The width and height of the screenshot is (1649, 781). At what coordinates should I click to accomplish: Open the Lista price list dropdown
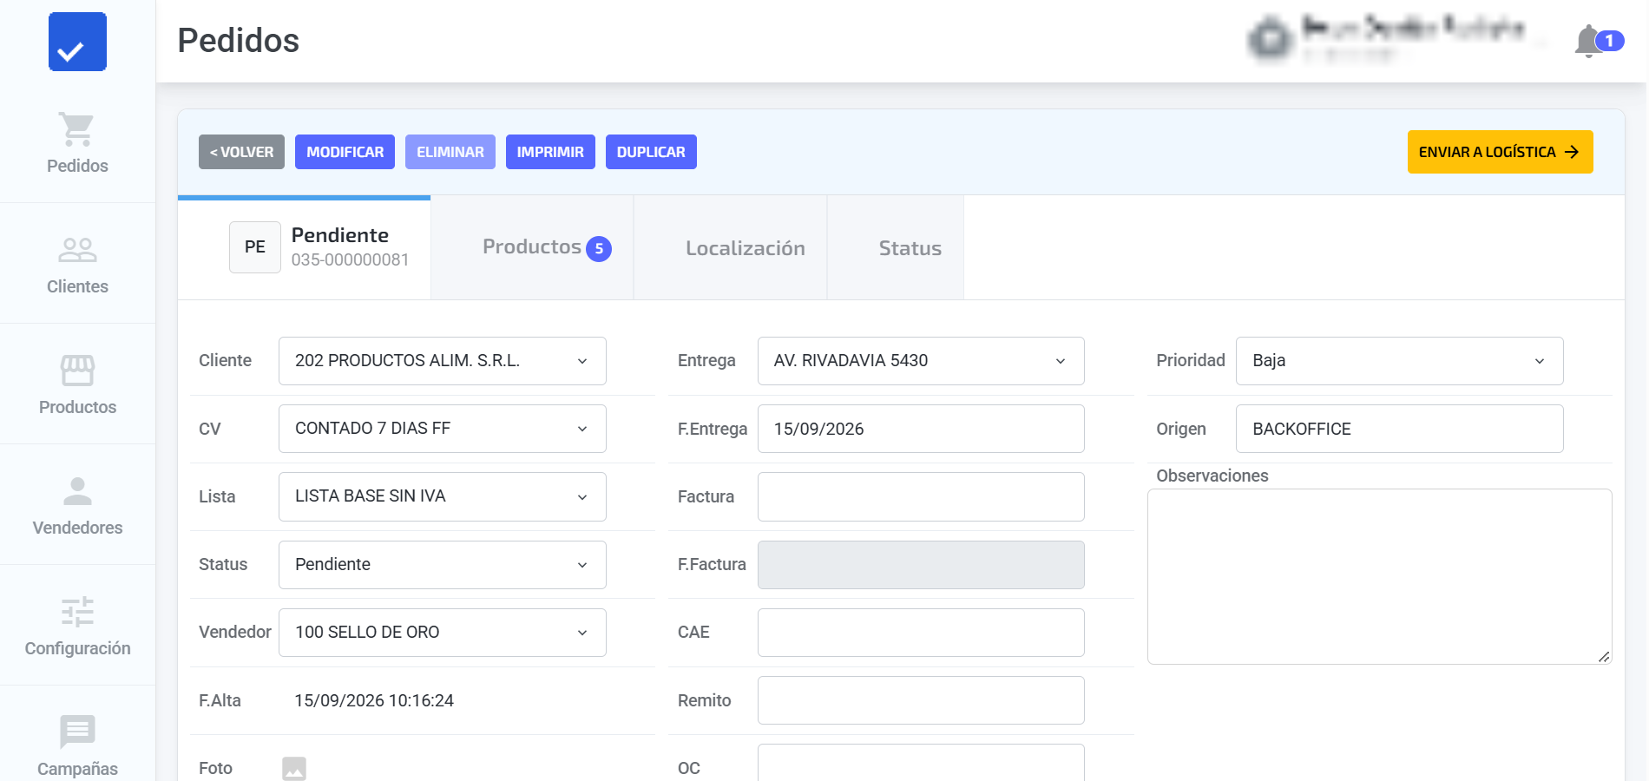coord(443,496)
